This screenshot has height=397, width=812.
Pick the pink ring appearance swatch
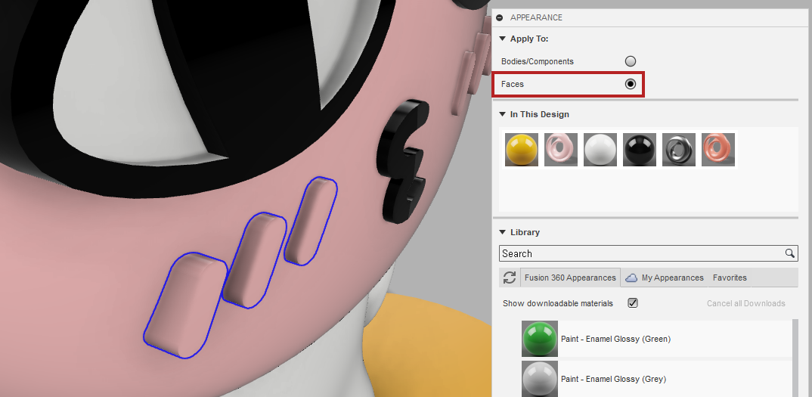coord(561,150)
